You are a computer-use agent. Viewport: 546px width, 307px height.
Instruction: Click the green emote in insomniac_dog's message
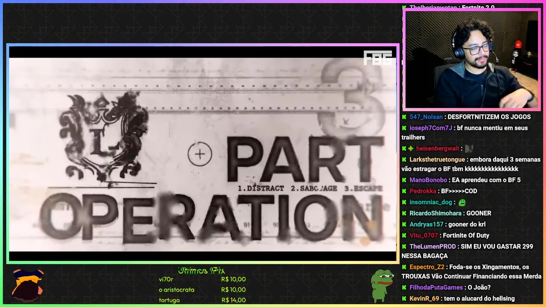tap(462, 203)
